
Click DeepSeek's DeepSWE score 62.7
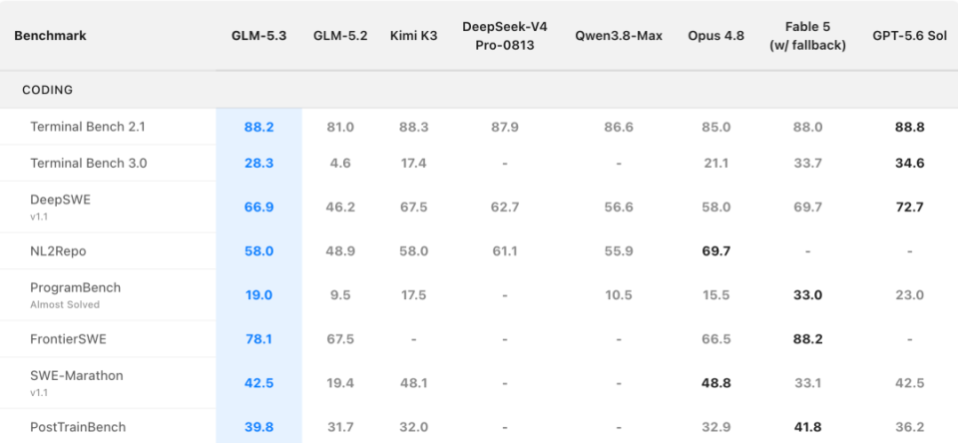(505, 208)
